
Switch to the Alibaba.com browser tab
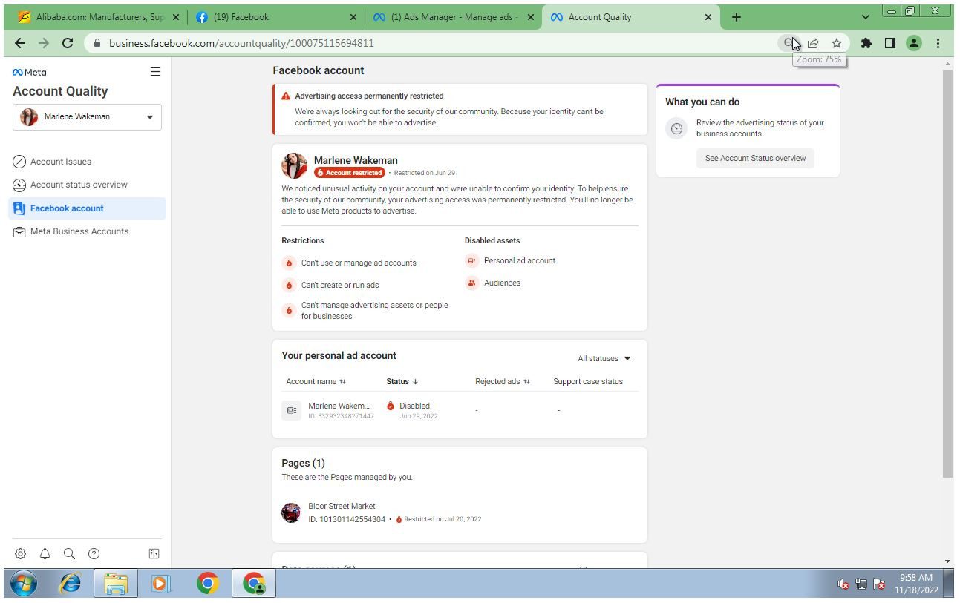tap(98, 17)
